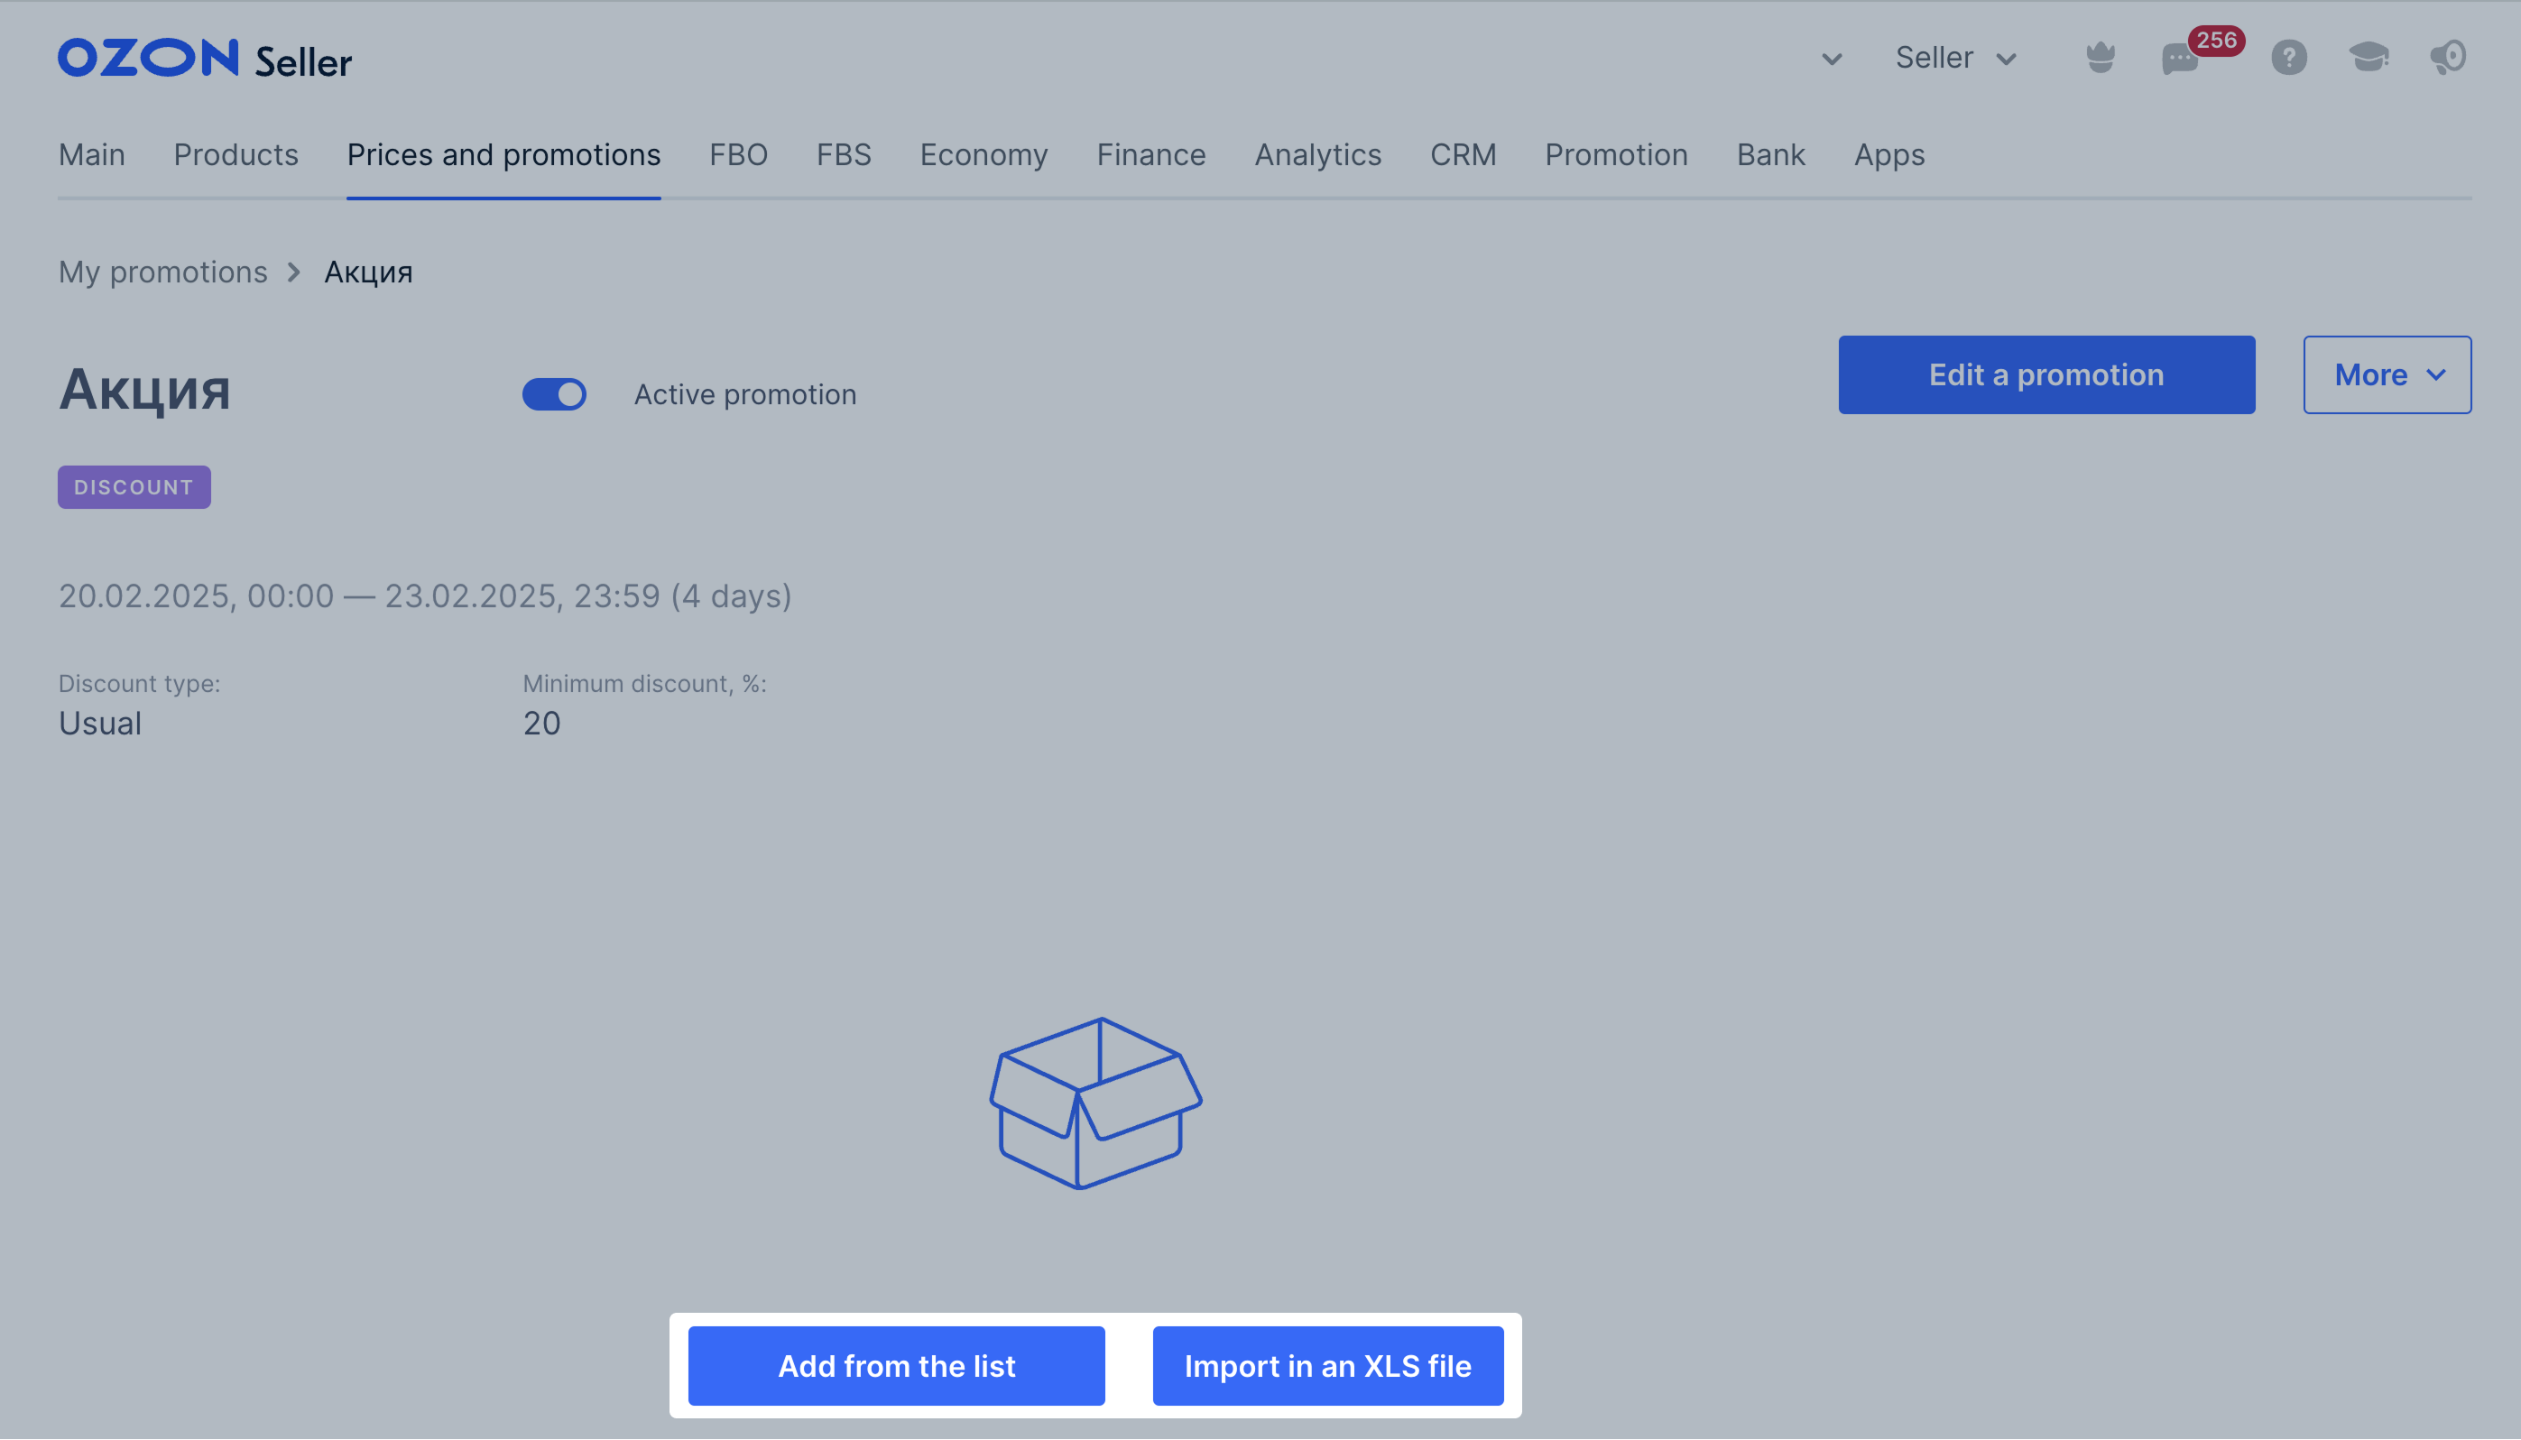
Task: Click the promotion date range text
Action: pos(424,596)
